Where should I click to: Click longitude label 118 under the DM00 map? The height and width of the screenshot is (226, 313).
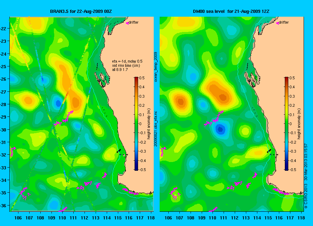click(x=301, y=218)
